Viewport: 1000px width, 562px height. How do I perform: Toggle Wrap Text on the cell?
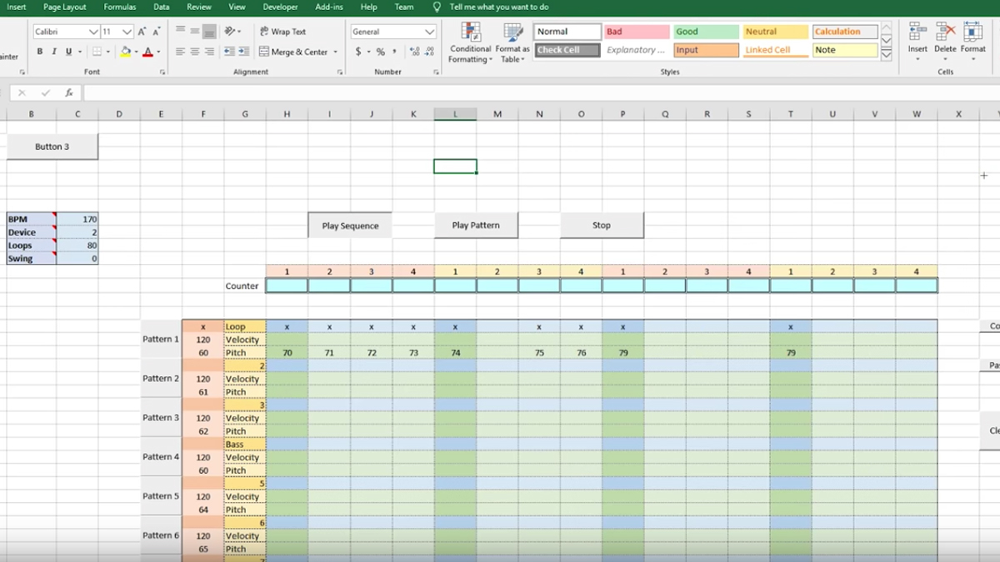pyautogui.click(x=282, y=32)
